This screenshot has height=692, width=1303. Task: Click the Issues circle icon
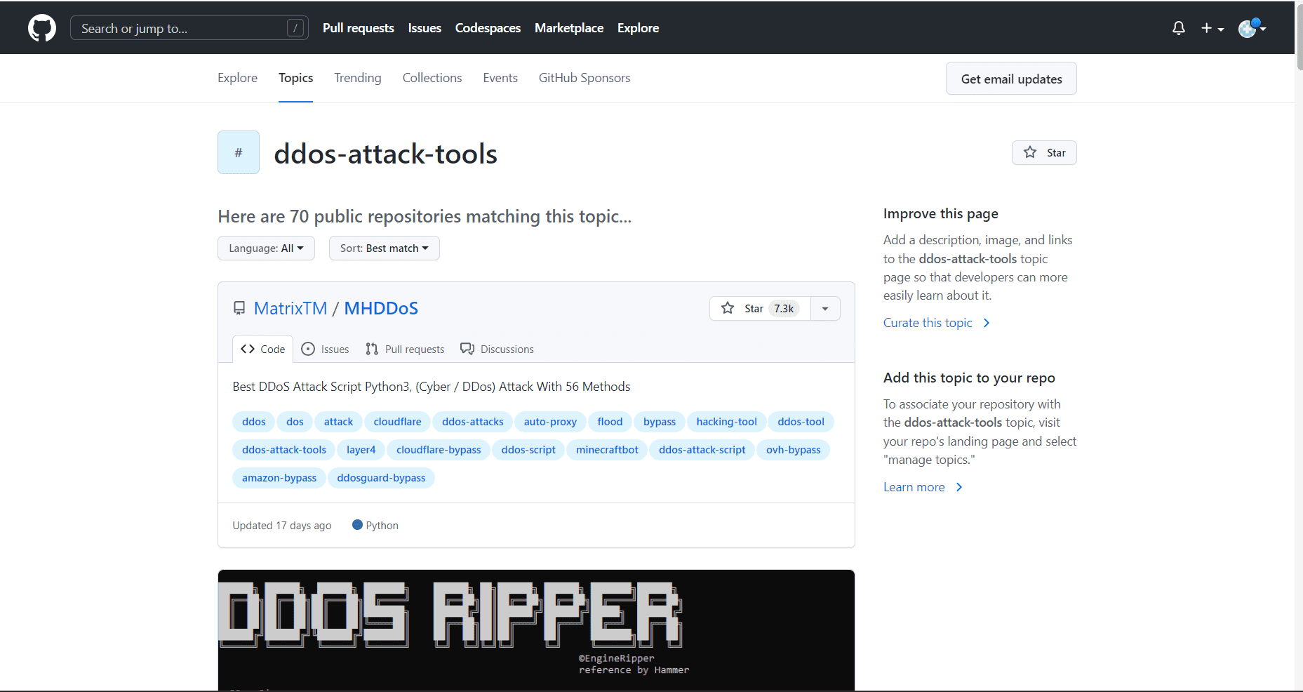coord(308,349)
